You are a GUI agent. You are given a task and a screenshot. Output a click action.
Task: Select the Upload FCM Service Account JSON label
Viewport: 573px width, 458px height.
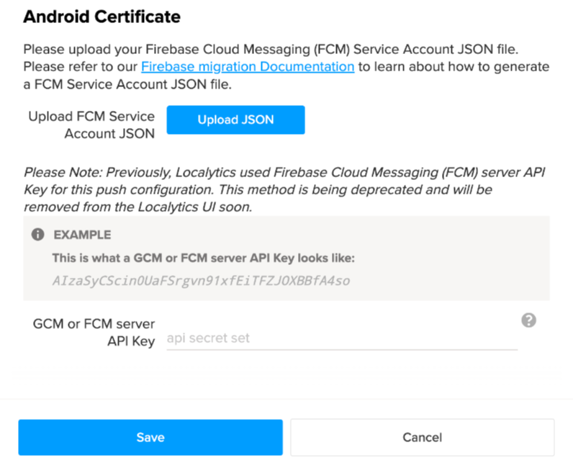tap(91, 125)
